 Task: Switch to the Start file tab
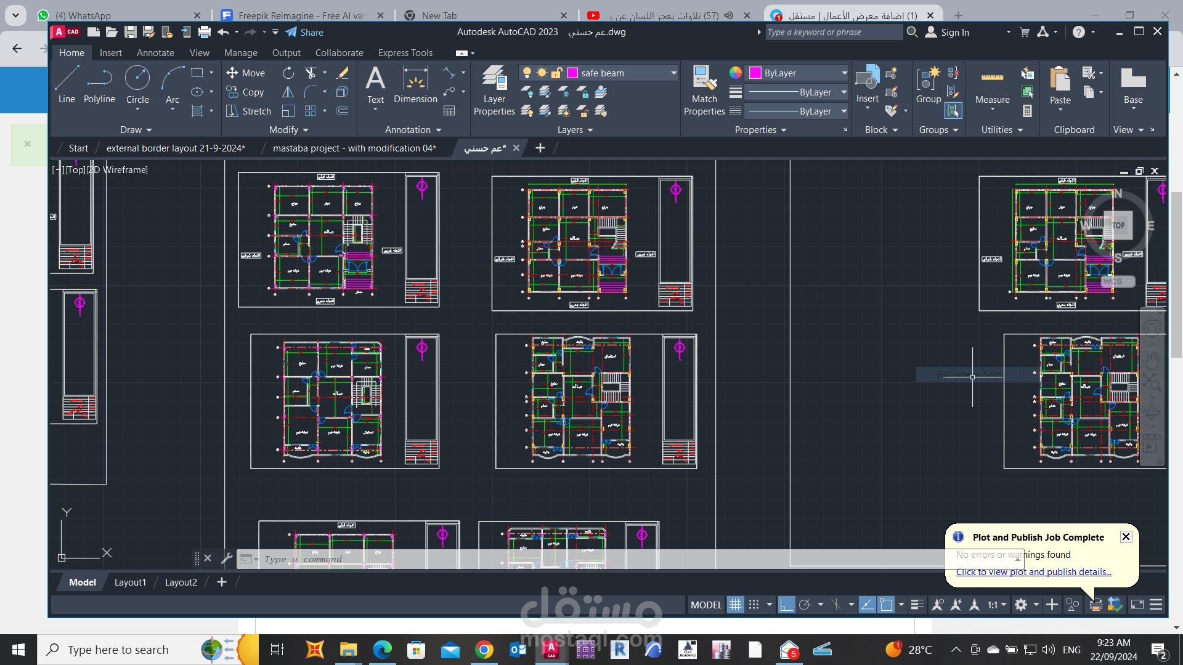pyautogui.click(x=78, y=148)
